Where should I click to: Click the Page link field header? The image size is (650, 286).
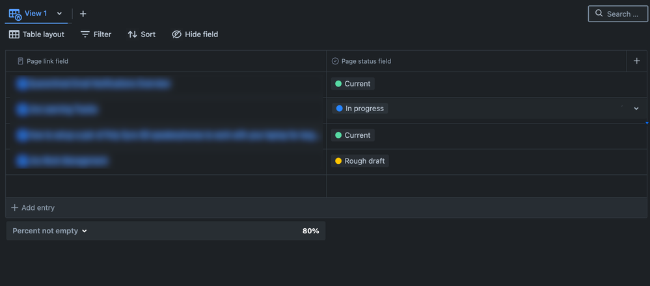click(x=47, y=61)
